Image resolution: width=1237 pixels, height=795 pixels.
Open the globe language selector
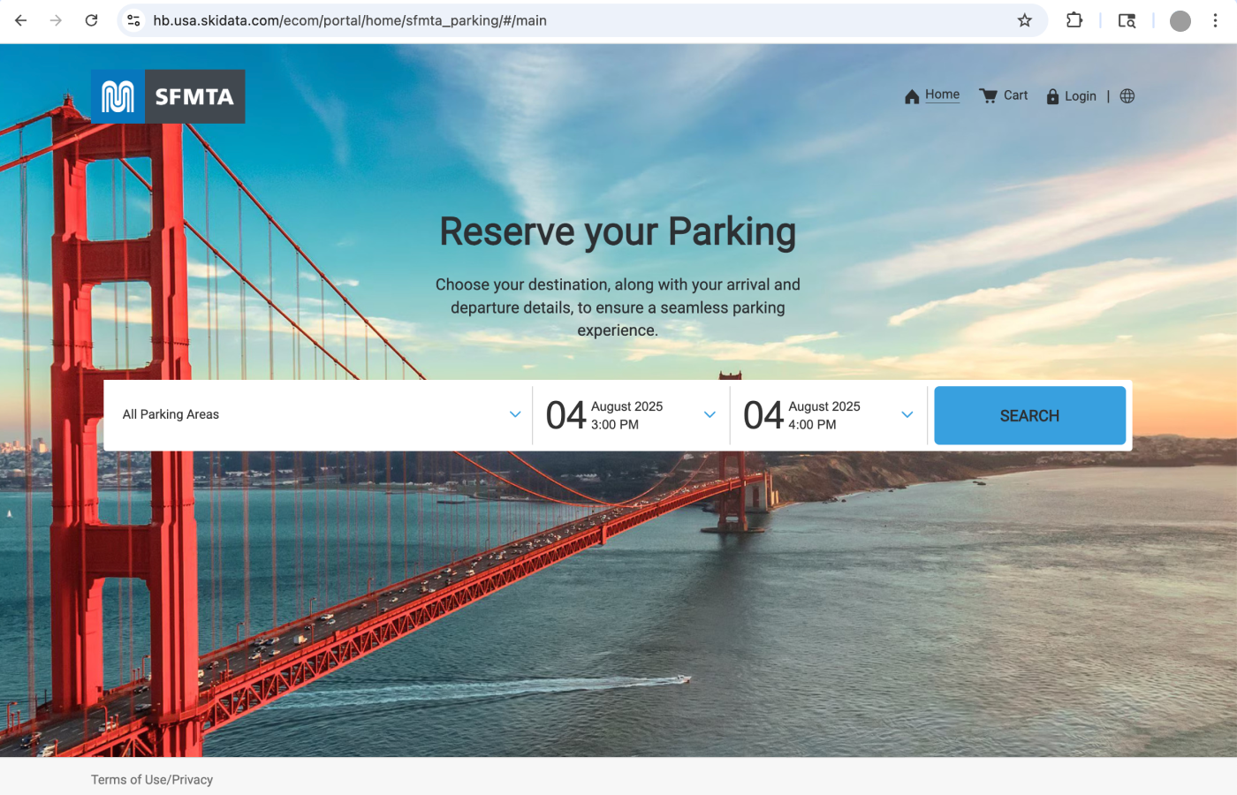pos(1127,96)
